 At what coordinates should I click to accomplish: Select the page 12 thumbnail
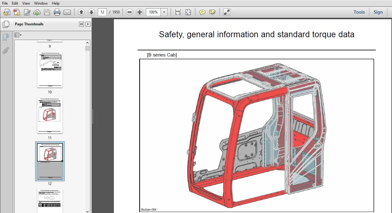(x=50, y=161)
